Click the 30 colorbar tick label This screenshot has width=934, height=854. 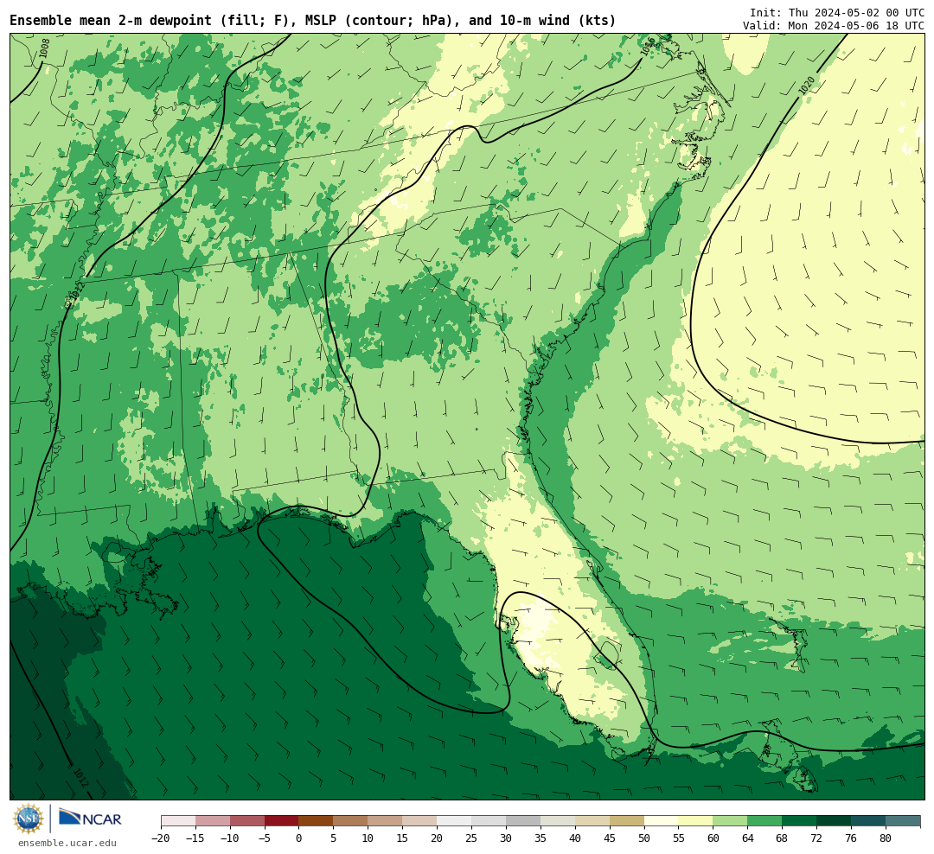click(506, 838)
